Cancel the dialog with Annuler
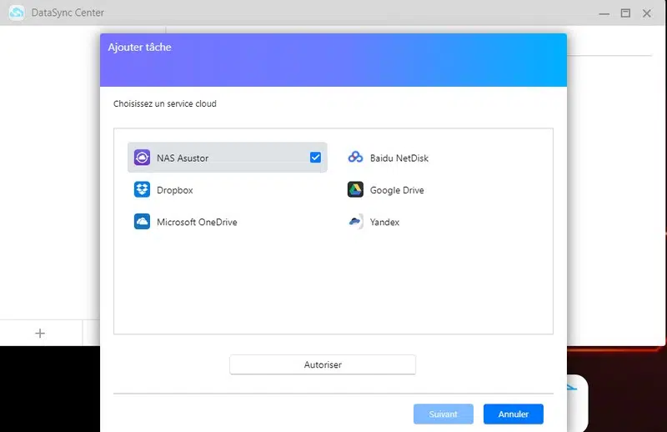 (x=513, y=414)
